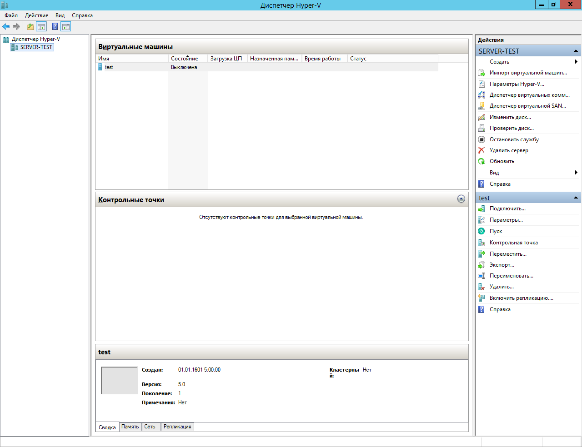
Task: Sort by the Имя column header
Action: coord(132,59)
